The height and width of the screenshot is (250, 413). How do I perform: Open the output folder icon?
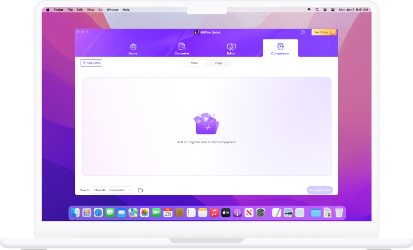click(140, 190)
